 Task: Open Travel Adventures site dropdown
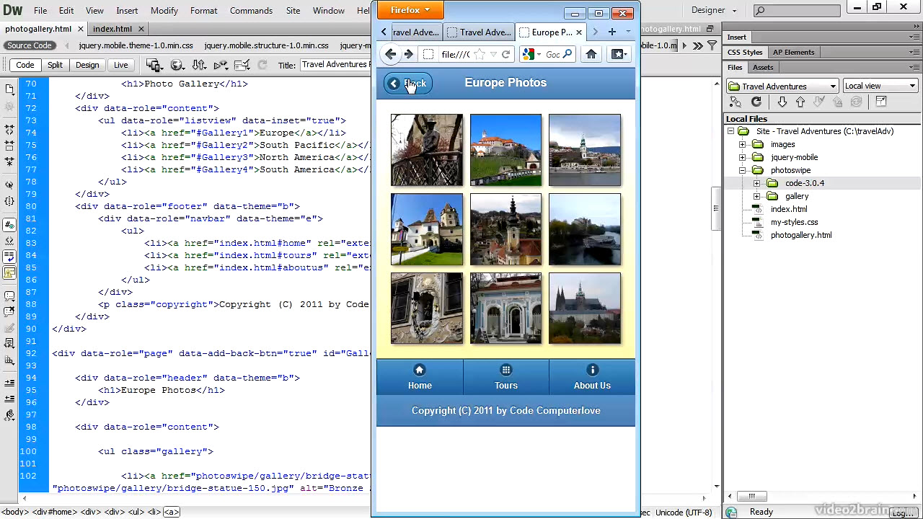782,86
